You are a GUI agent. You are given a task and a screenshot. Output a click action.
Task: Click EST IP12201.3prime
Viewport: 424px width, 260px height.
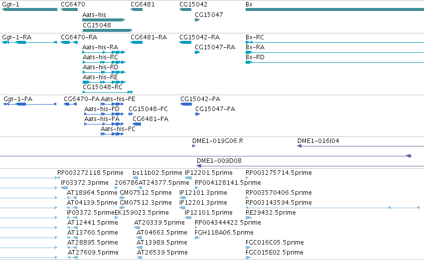click(x=203, y=203)
